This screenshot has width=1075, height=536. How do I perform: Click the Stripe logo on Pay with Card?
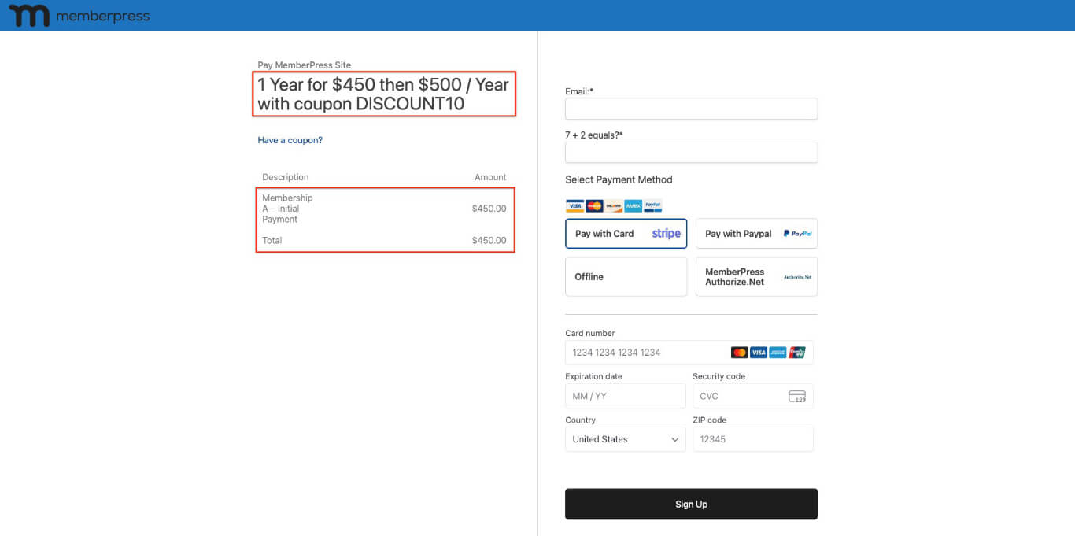(666, 233)
